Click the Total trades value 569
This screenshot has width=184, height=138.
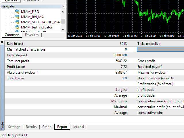coord(124,78)
